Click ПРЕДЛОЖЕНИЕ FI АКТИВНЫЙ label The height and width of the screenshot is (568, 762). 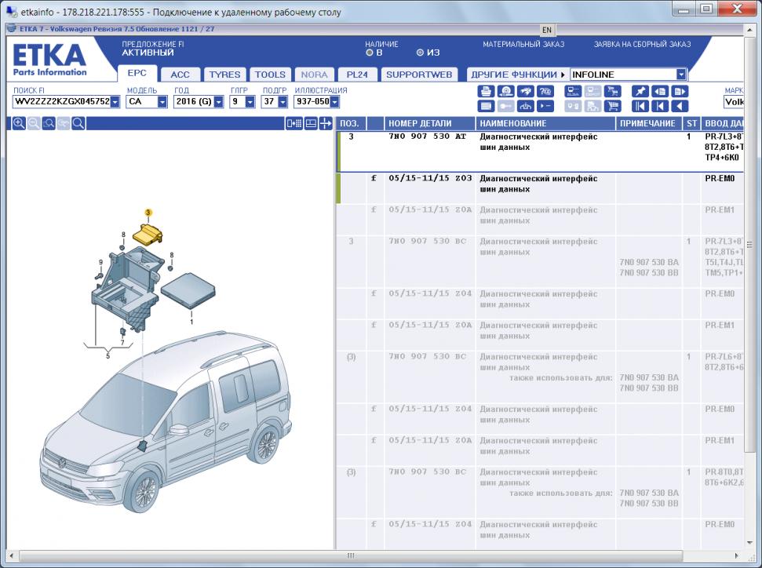coord(152,48)
